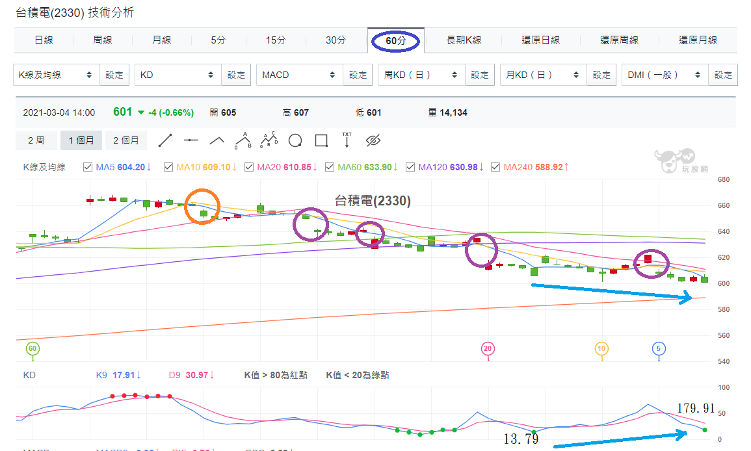This screenshot has height=451, width=751.
Task: Open the KD indicator dropdown
Action: pyautogui.click(x=178, y=75)
